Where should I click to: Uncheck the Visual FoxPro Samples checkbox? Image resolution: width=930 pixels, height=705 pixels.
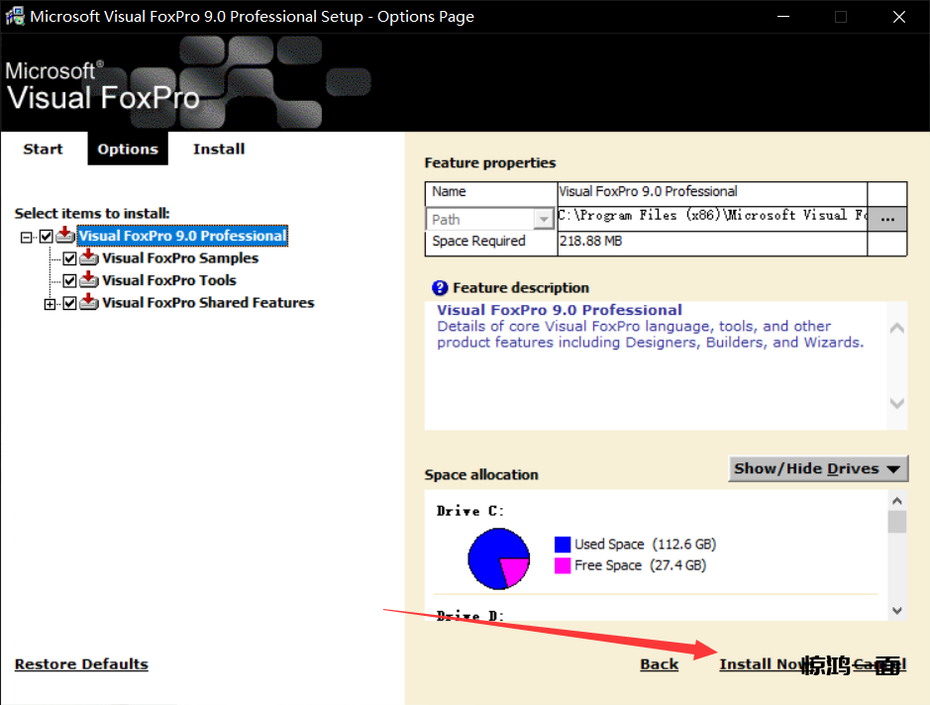[x=69, y=258]
